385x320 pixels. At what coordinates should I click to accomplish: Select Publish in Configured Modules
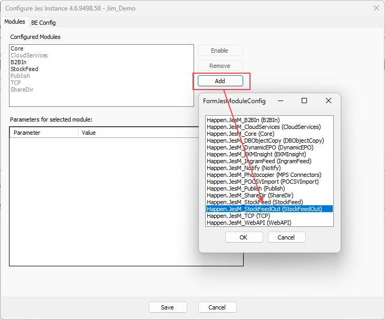click(x=101, y=76)
